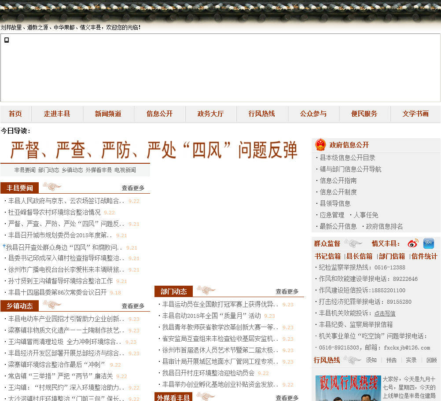The image size is (441, 401).
Task: Click the 政风行风热线 thumbnail image
Action: coord(348,388)
